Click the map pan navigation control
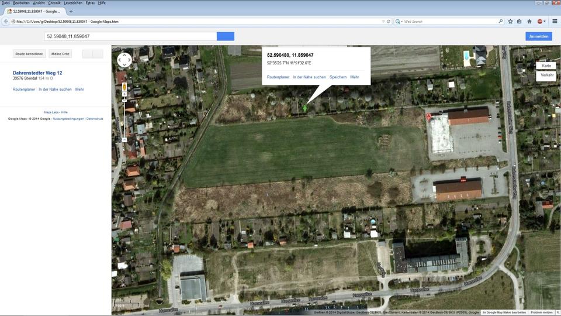561x316 pixels. click(x=124, y=60)
